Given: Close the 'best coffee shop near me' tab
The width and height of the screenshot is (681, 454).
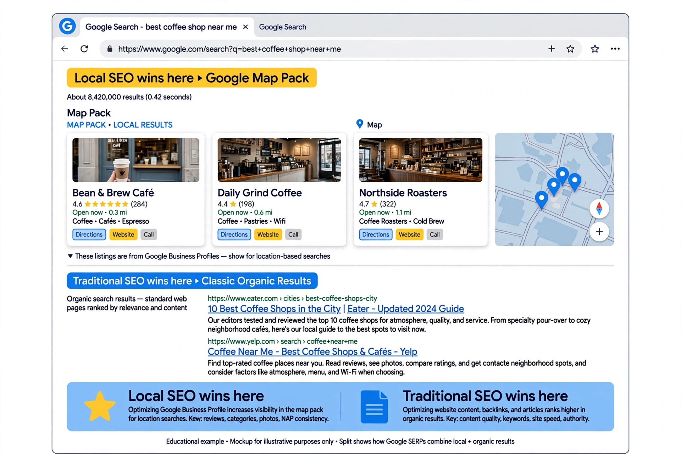Looking at the screenshot, I should (245, 27).
